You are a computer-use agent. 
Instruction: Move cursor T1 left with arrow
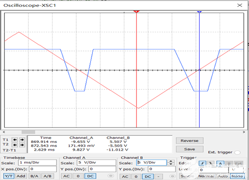[x=15, y=140]
